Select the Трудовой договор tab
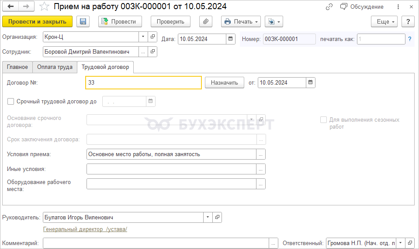This screenshot has height=249, width=419. tap(105, 67)
